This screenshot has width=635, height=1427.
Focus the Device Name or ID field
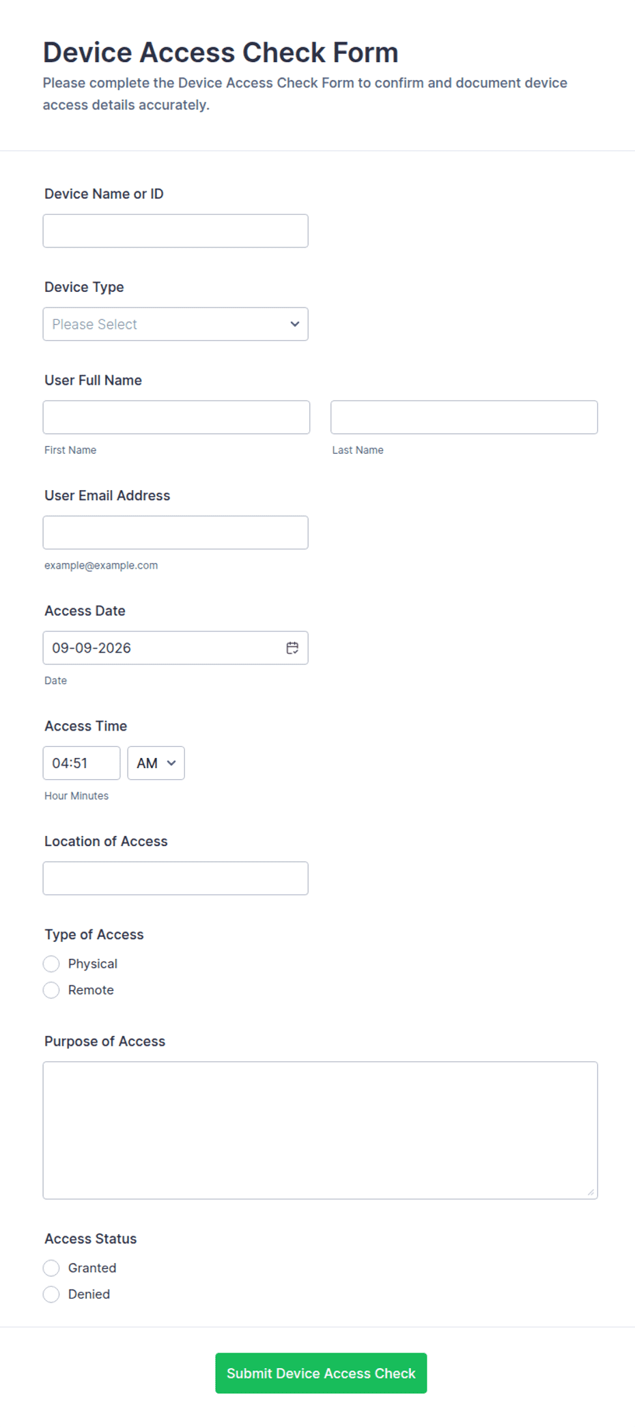(x=175, y=231)
